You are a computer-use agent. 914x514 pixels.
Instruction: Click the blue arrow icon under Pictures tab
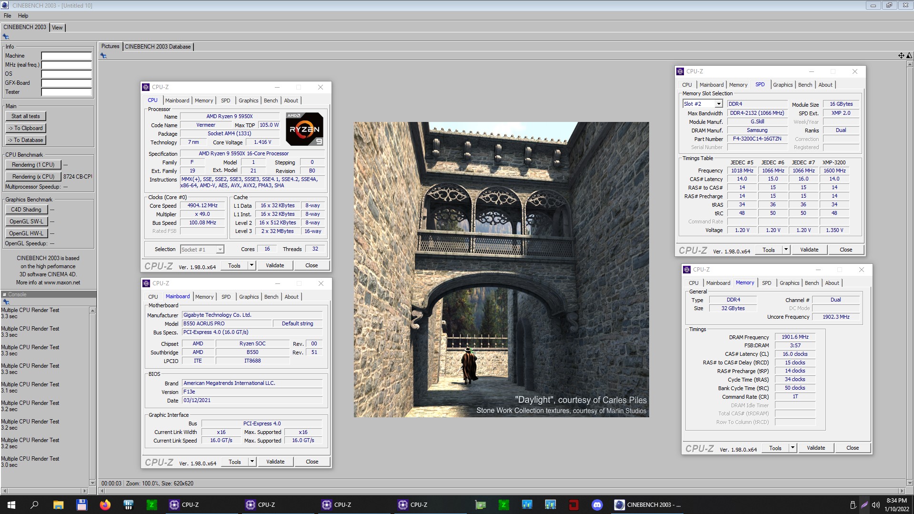(x=103, y=56)
